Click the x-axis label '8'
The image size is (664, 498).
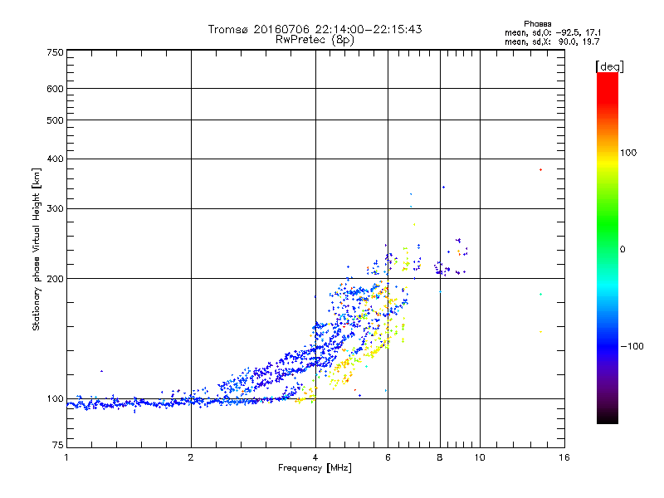pos(440,457)
